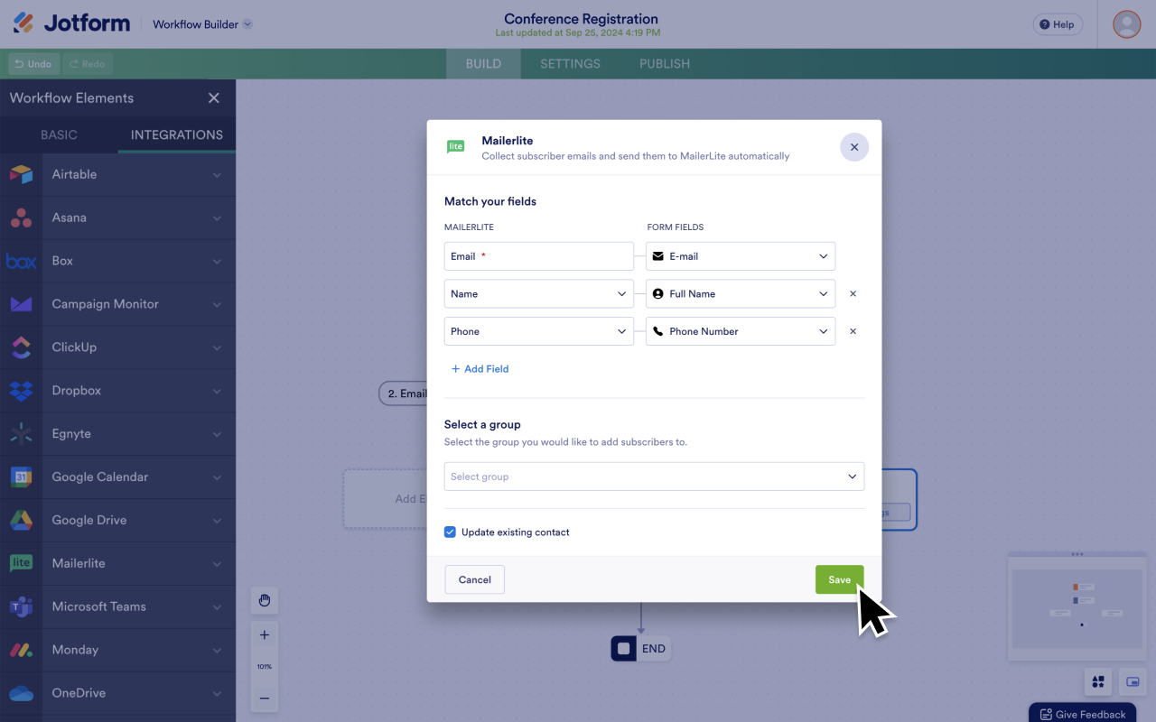Screen dimensions: 1156x722
Task: Click the minimap overview thumbnail
Action: coord(1076,608)
